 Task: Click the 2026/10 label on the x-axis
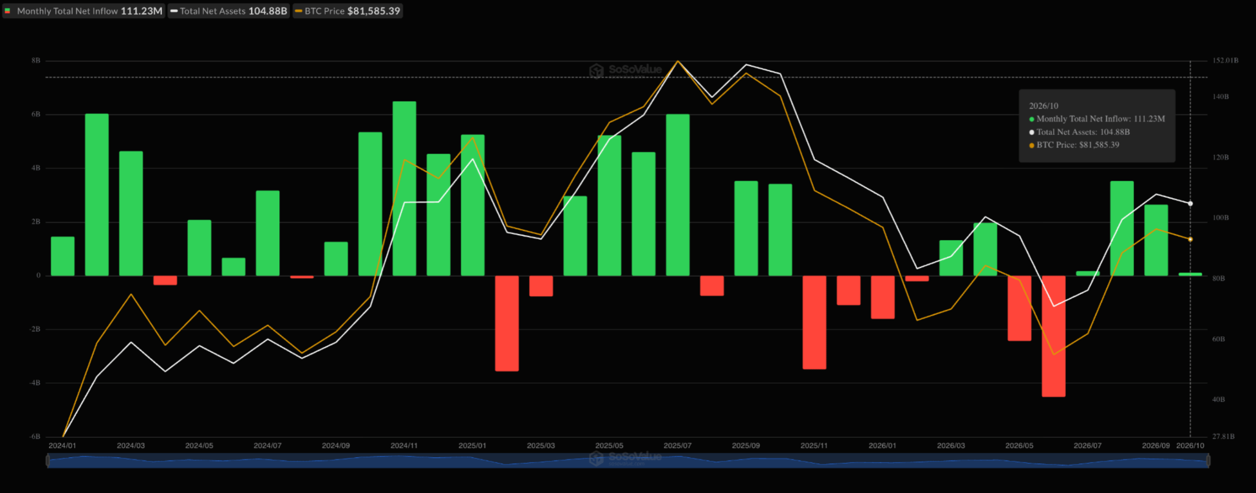pos(1190,446)
